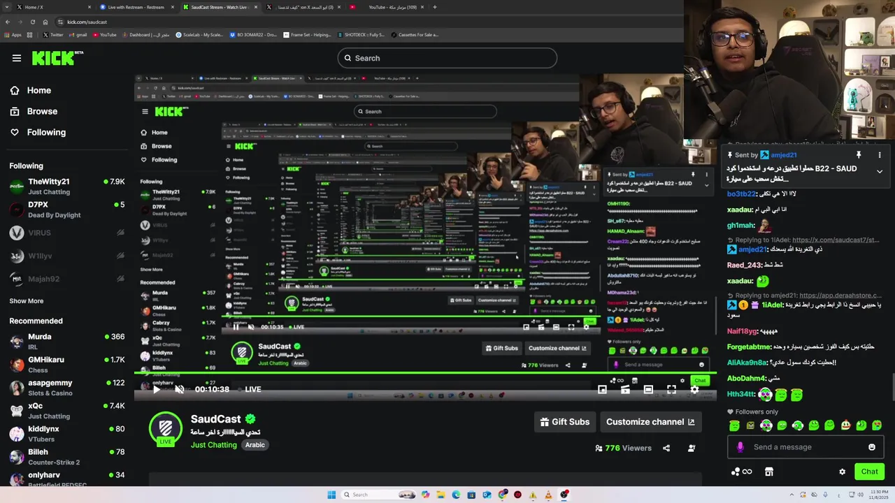Viewport: 895px width, 503px height.
Task: Open kiddlynx VTubers channel
Action: (66, 433)
